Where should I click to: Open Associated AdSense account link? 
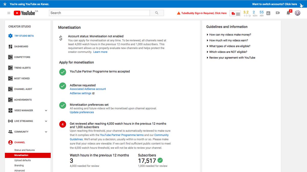click(88, 89)
